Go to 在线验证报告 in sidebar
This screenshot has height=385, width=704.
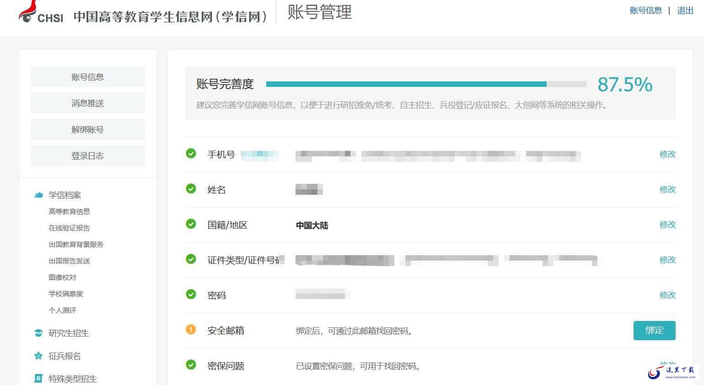coord(69,228)
